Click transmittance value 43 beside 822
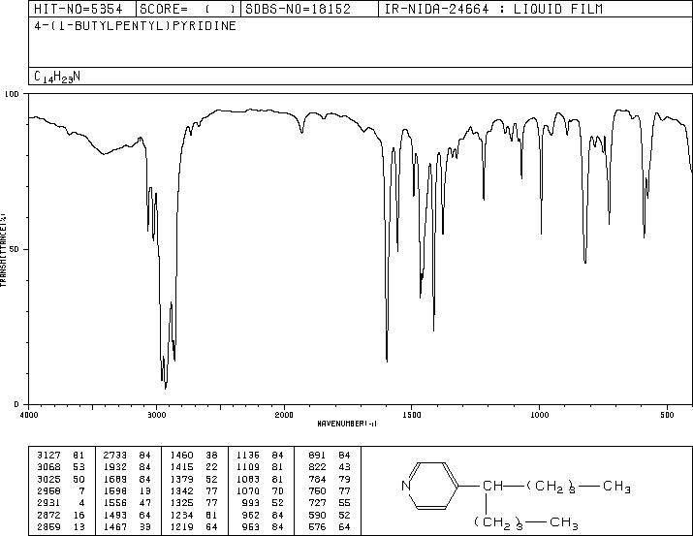Image resolution: width=693 pixels, height=536 pixels. [344, 467]
